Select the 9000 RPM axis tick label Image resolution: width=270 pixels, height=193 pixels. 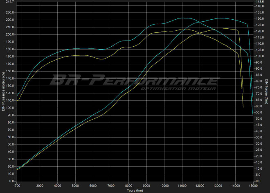click(146, 186)
